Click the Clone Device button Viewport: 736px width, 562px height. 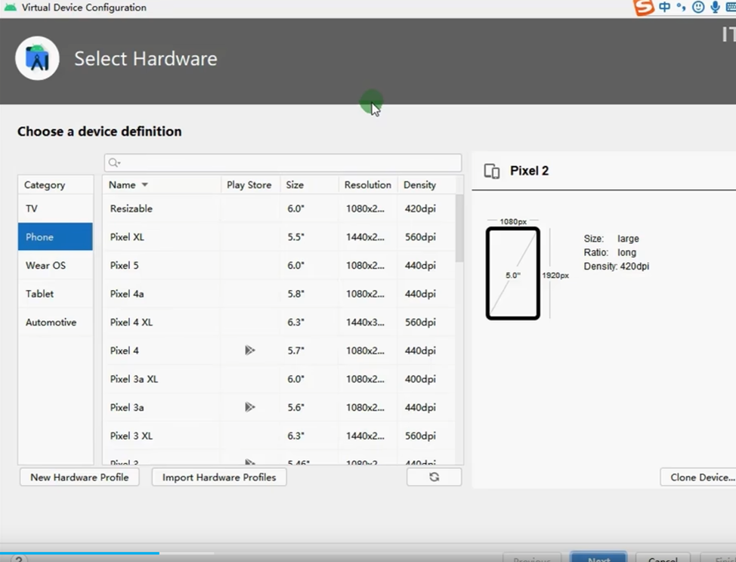(698, 477)
